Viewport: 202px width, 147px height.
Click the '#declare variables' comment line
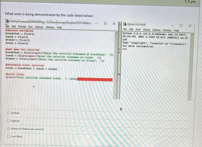click(x=19, y=31)
